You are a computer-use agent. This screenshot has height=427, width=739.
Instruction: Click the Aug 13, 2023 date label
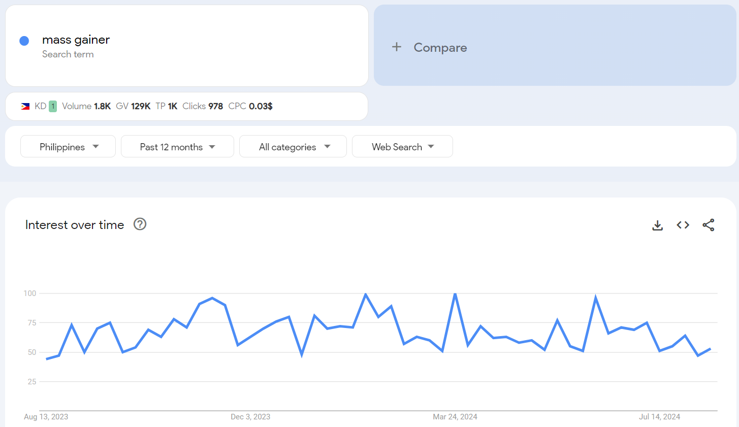tap(46, 417)
